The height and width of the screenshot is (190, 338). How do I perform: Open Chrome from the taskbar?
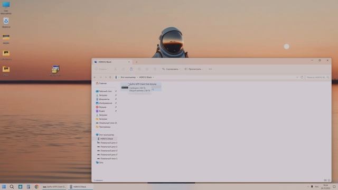[x=36, y=187]
